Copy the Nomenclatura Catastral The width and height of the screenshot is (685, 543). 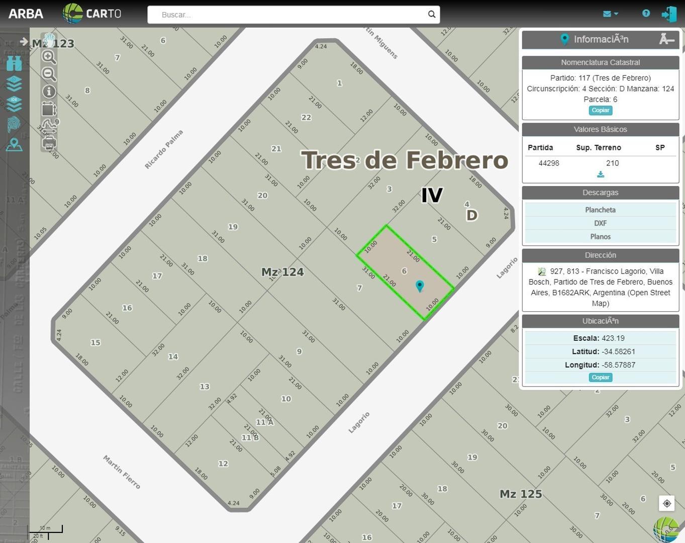pyautogui.click(x=600, y=111)
